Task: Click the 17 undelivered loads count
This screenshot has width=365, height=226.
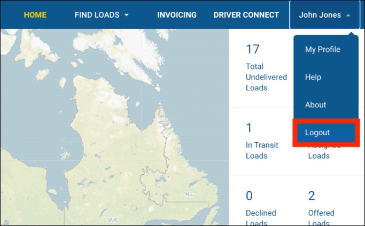Action: click(x=253, y=50)
